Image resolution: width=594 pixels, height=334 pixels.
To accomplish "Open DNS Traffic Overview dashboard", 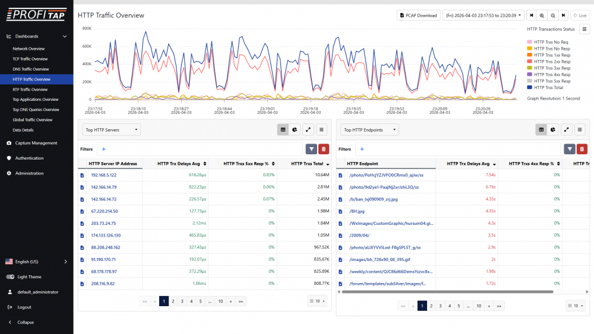I will [x=30, y=69].
